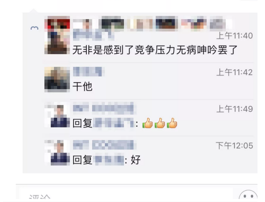Tap the 下午12:05 timestamp

coord(235,146)
